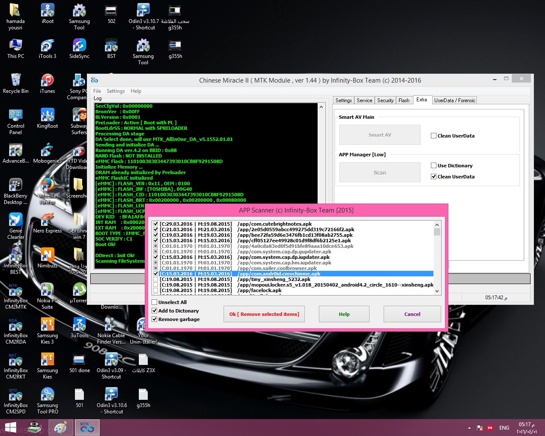Click the Help button in APP Scanner
Image resolution: width=545 pixels, height=436 pixels.
(344, 314)
